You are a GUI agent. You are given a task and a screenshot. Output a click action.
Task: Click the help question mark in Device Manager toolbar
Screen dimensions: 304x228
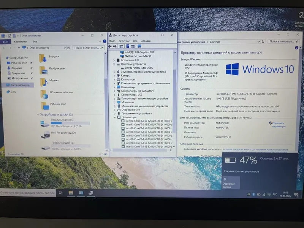tap(128, 46)
